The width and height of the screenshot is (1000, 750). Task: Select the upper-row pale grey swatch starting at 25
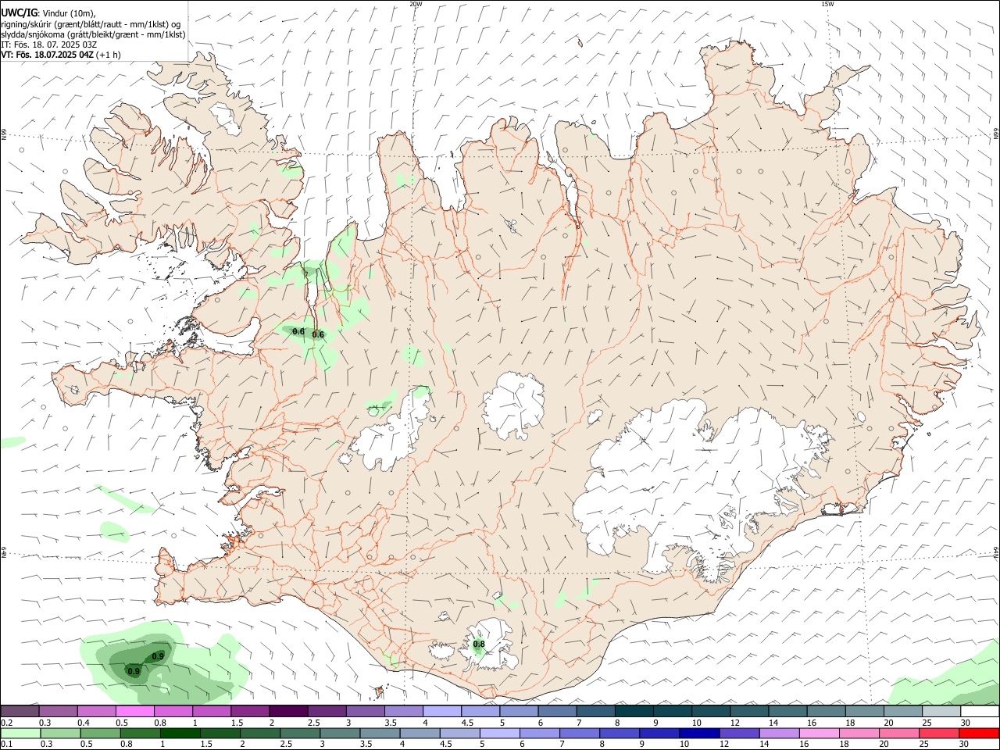[x=941, y=711]
